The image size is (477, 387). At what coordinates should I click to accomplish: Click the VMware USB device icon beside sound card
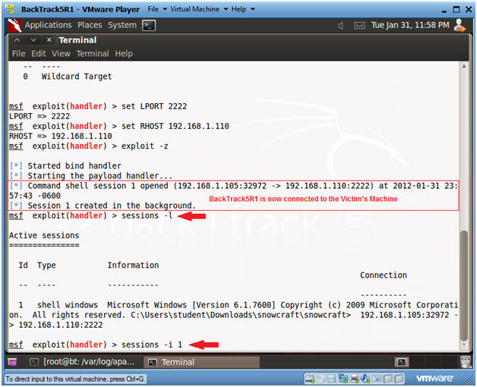[x=376, y=379]
